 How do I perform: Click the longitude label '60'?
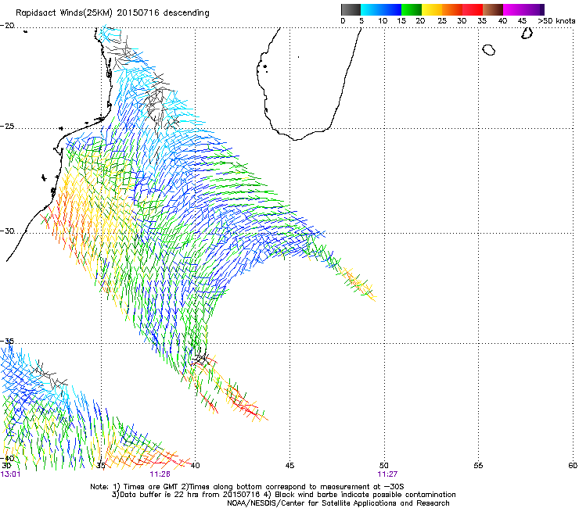coord(573,466)
